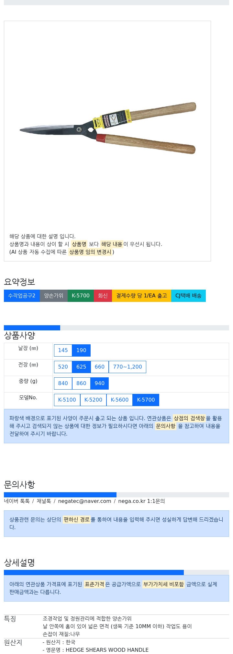Pick the 770~1,200 length option
233x654 pixels.
(128, 367)
